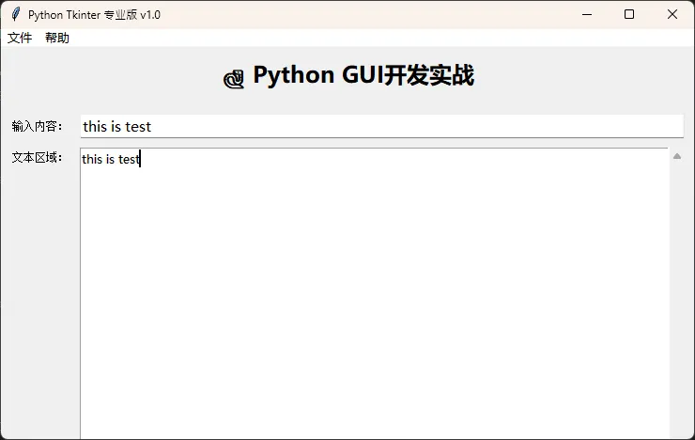Click the word "test" in the 输入内容 field
The image size is (695, 440).
pos(137,126)
